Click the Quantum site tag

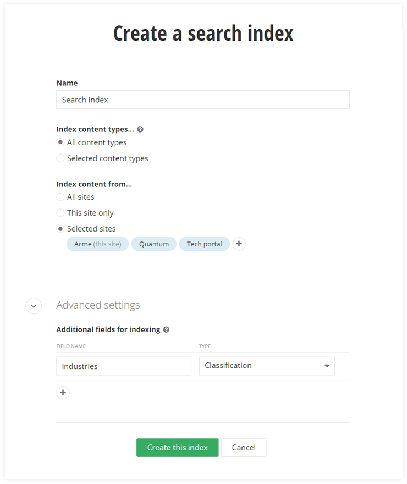pyautogui.click(x=154, y=244)
